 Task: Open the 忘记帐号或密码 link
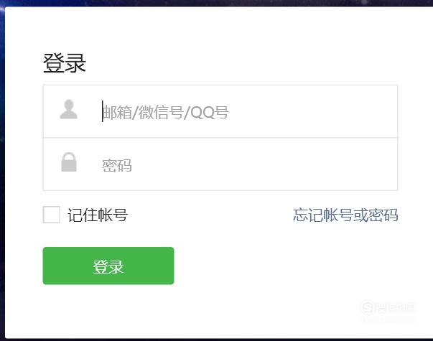(x=345, y=215)
